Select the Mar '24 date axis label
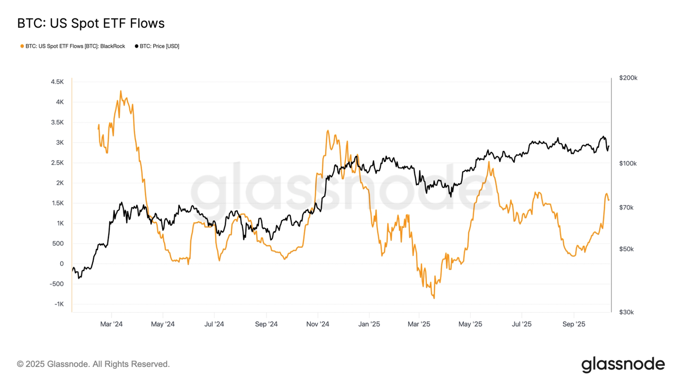The image size is (683, 384). [111, 324]
